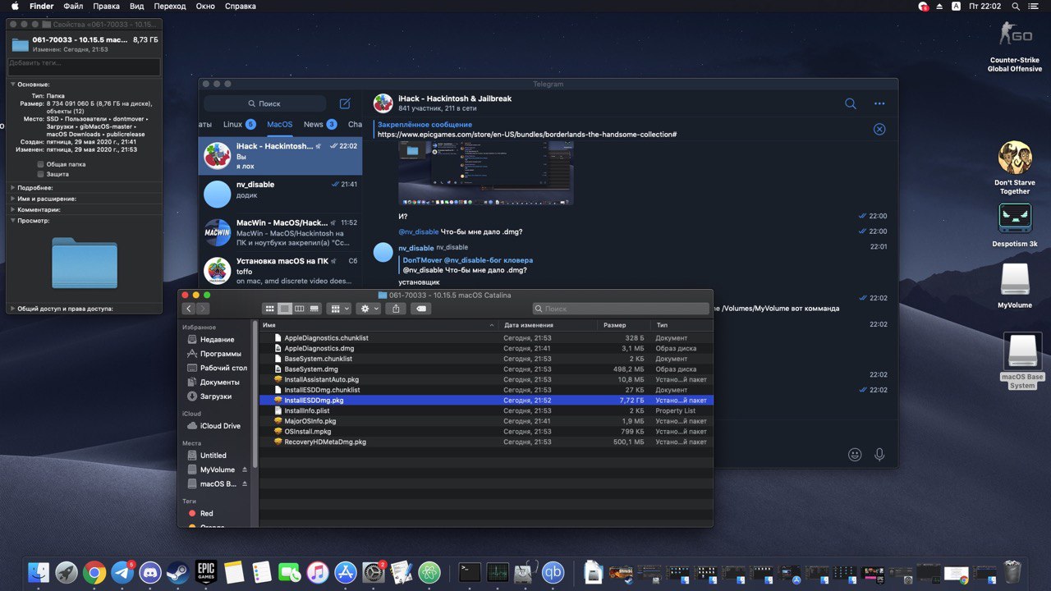Click the Telegram compose new message icon
This screenshot has height=591, width=1051.
345,103
